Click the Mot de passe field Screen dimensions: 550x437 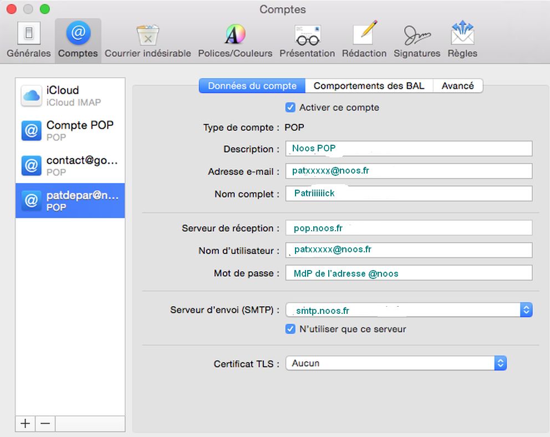(x=409, y=273)
